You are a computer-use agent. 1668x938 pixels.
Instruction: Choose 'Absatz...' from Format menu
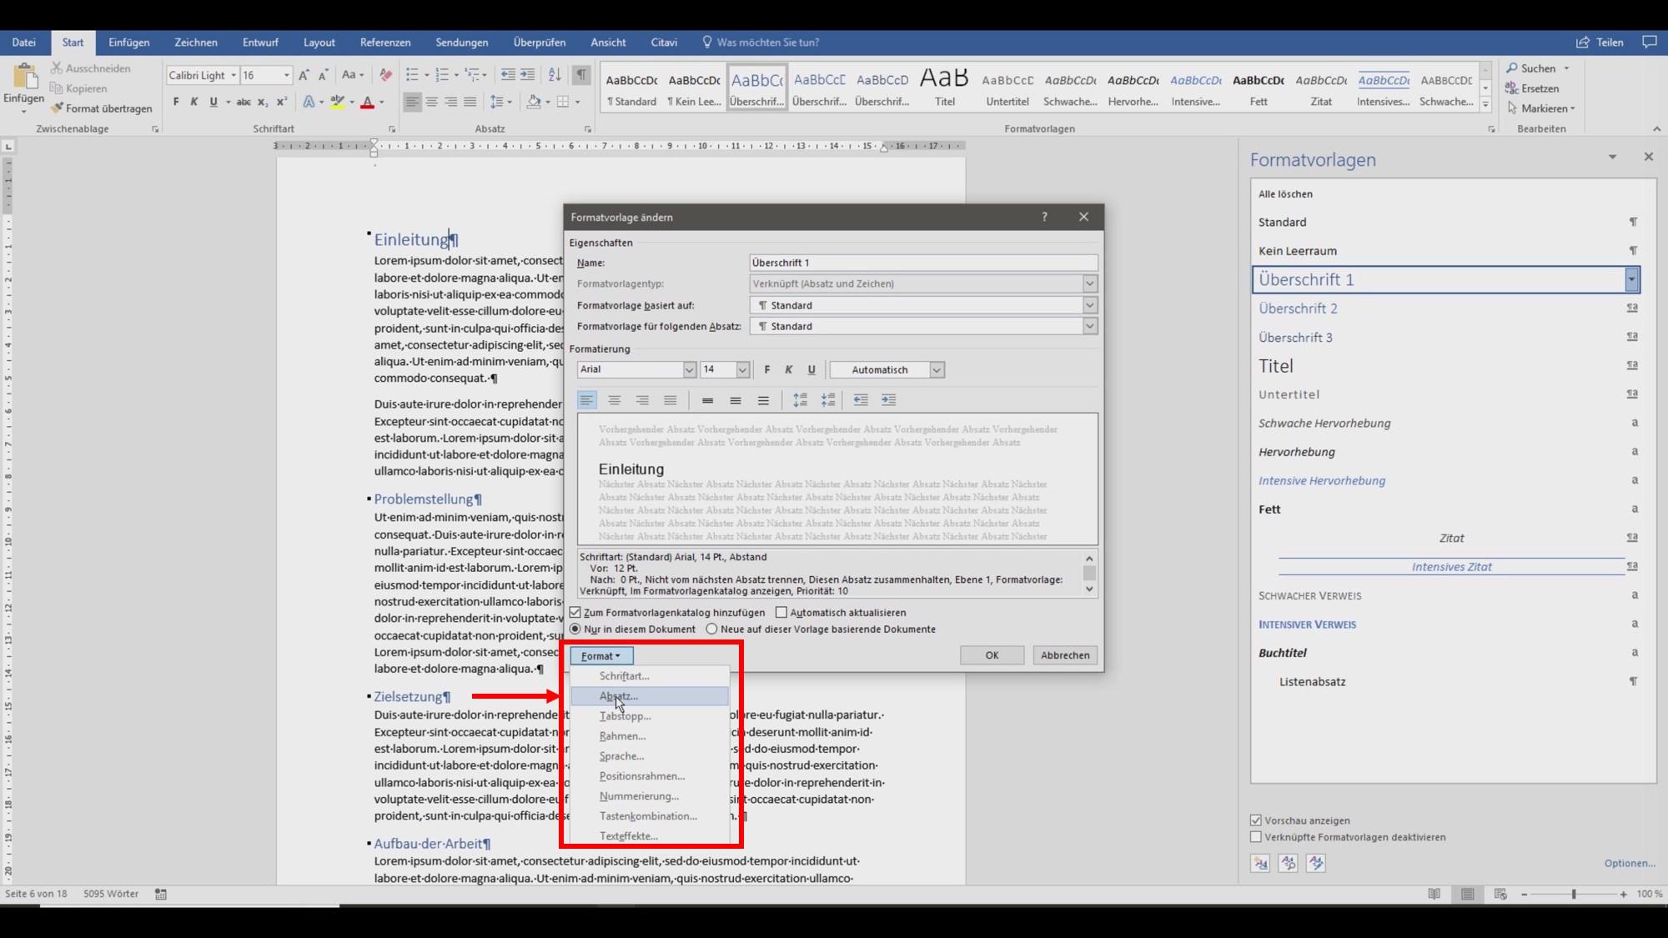[650, 696]
